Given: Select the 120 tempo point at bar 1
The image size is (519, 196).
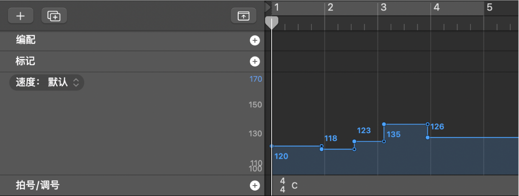Looking at the screenshot, I should [272, 146].
